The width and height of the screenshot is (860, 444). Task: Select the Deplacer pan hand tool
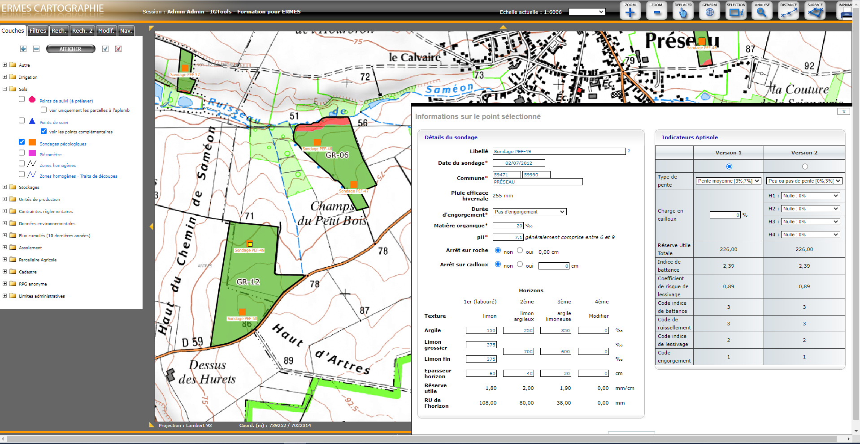click(x=683, y=11)
